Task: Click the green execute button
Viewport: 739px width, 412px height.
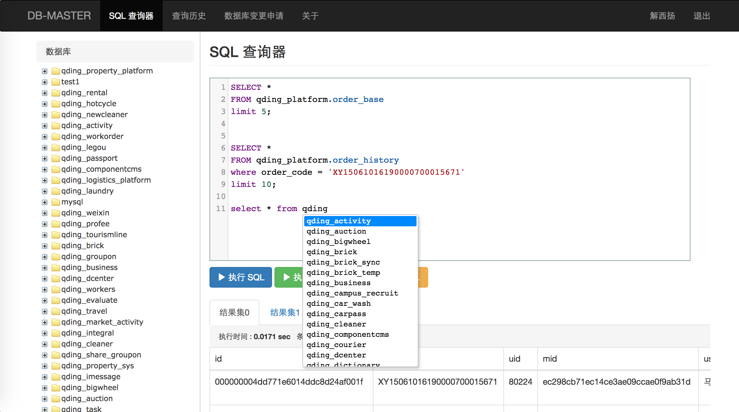Action: tap(289, 277)
